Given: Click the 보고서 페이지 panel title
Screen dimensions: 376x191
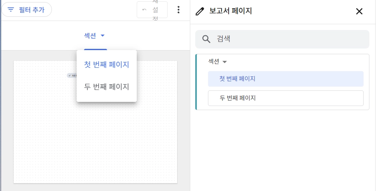Looking at the screenshot, I should [231, 11].
